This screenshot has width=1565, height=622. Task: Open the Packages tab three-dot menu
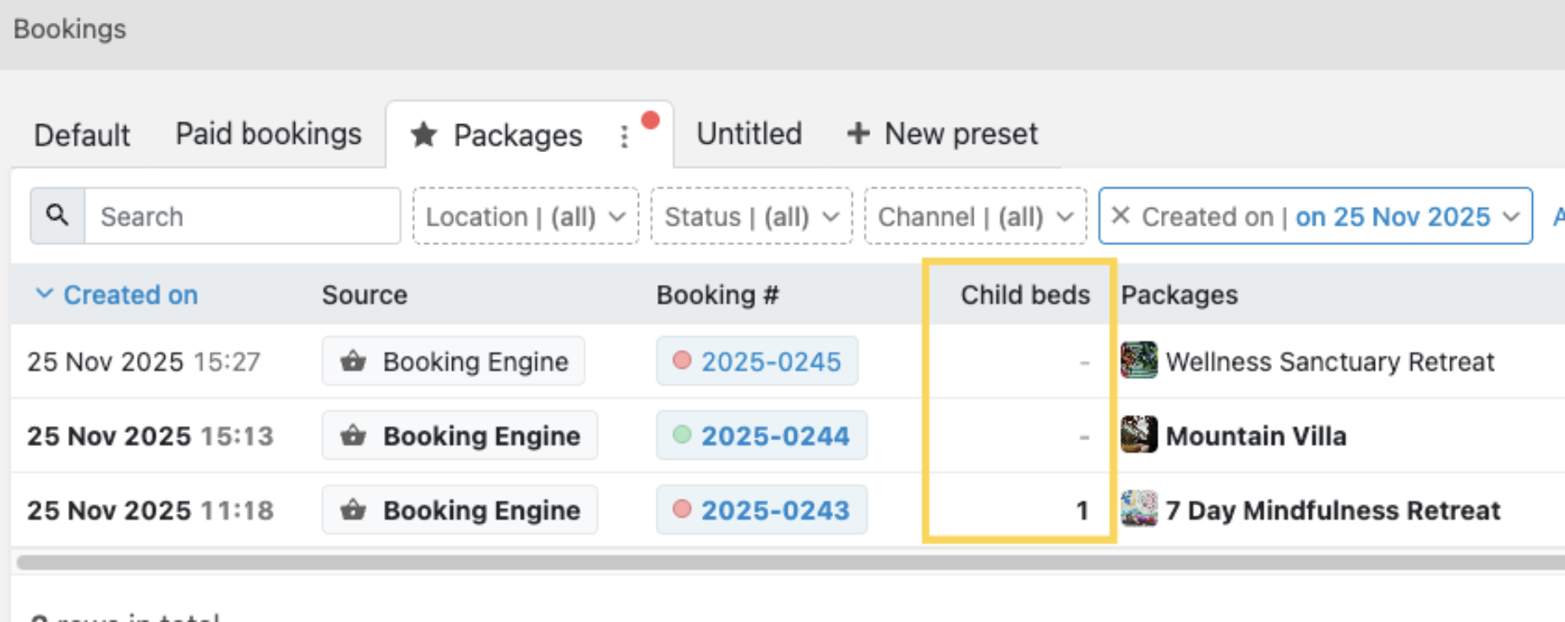click(x=624, y=136)
